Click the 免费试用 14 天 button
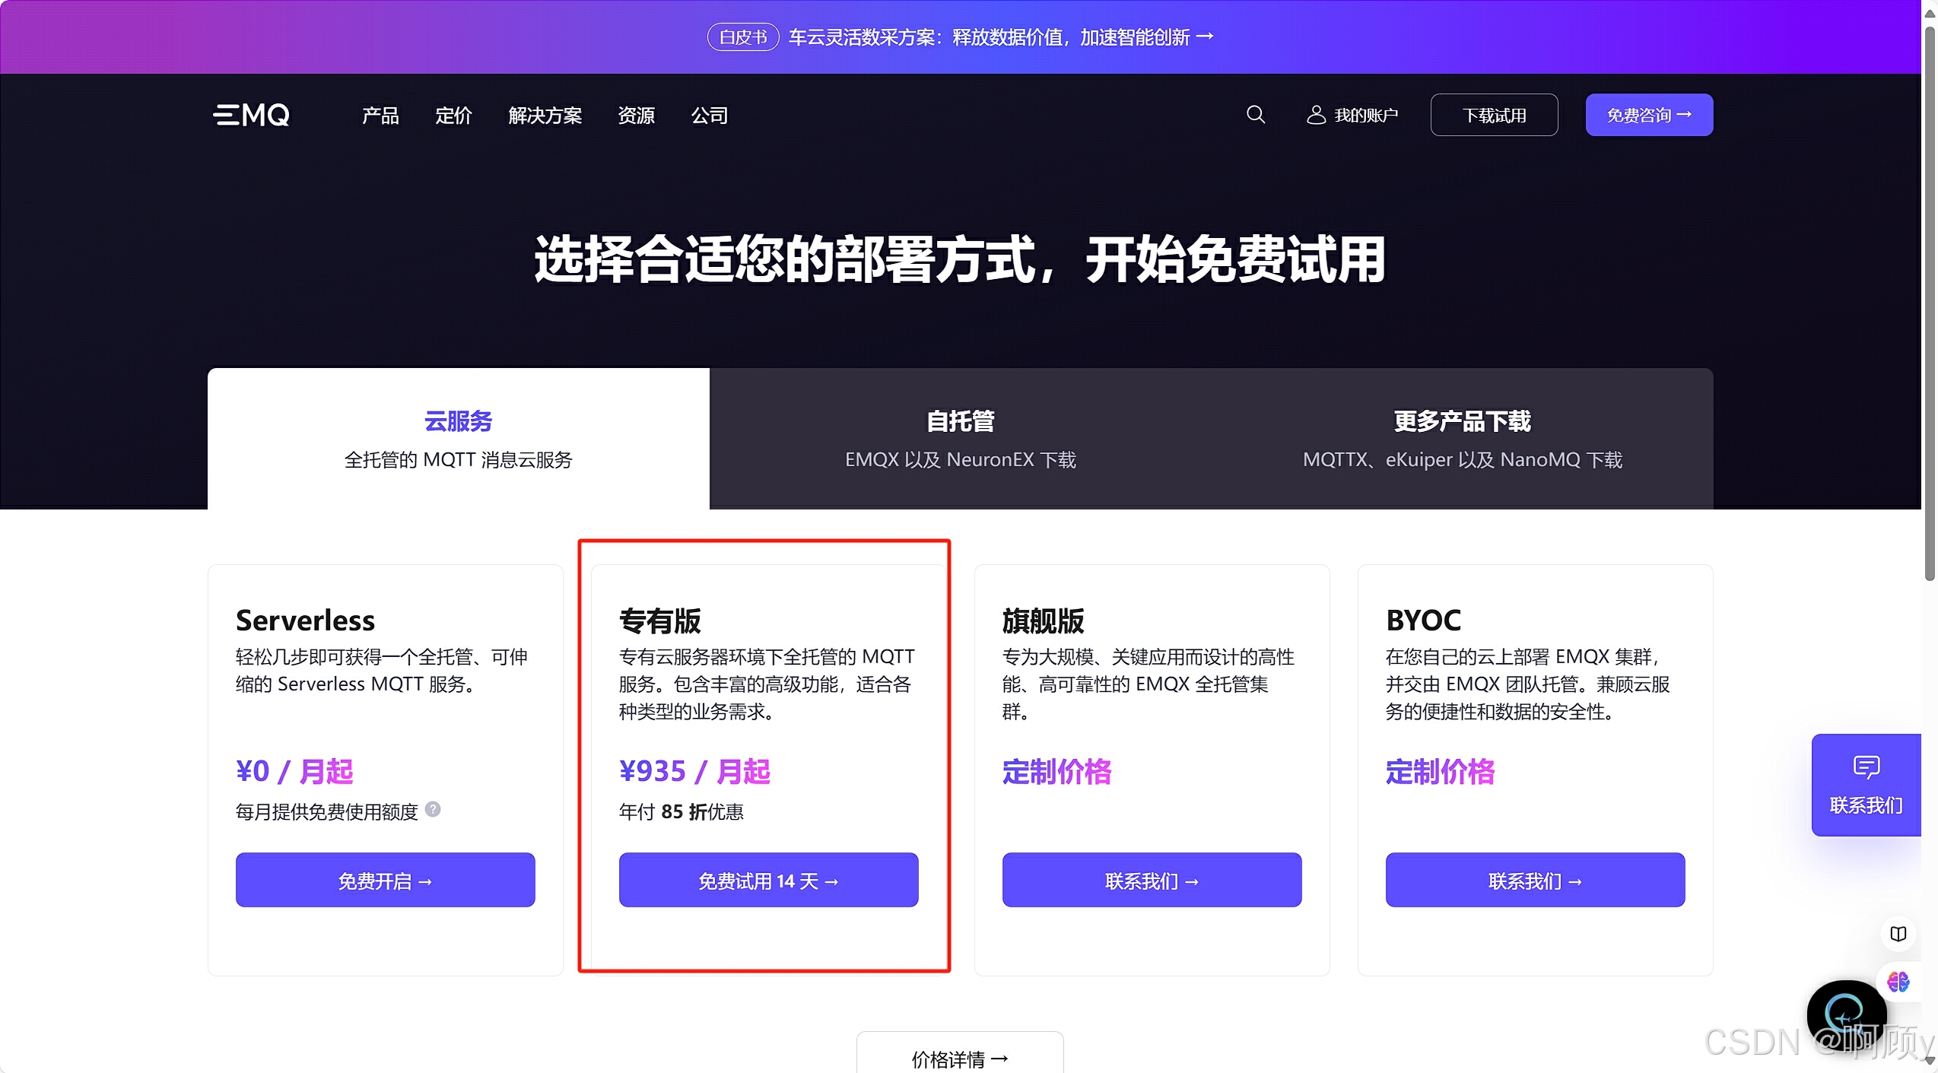 tap(768, 880)
